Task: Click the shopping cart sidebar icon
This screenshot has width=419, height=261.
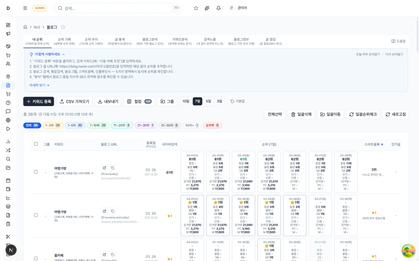Action: coord(8,55)
